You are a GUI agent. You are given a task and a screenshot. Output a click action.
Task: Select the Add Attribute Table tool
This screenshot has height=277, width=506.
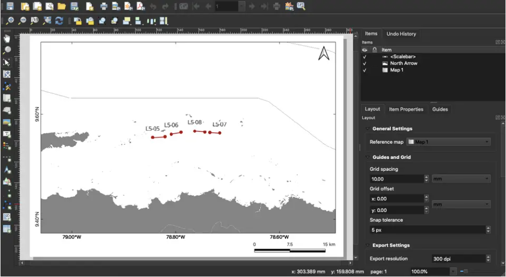click(7, 229)
